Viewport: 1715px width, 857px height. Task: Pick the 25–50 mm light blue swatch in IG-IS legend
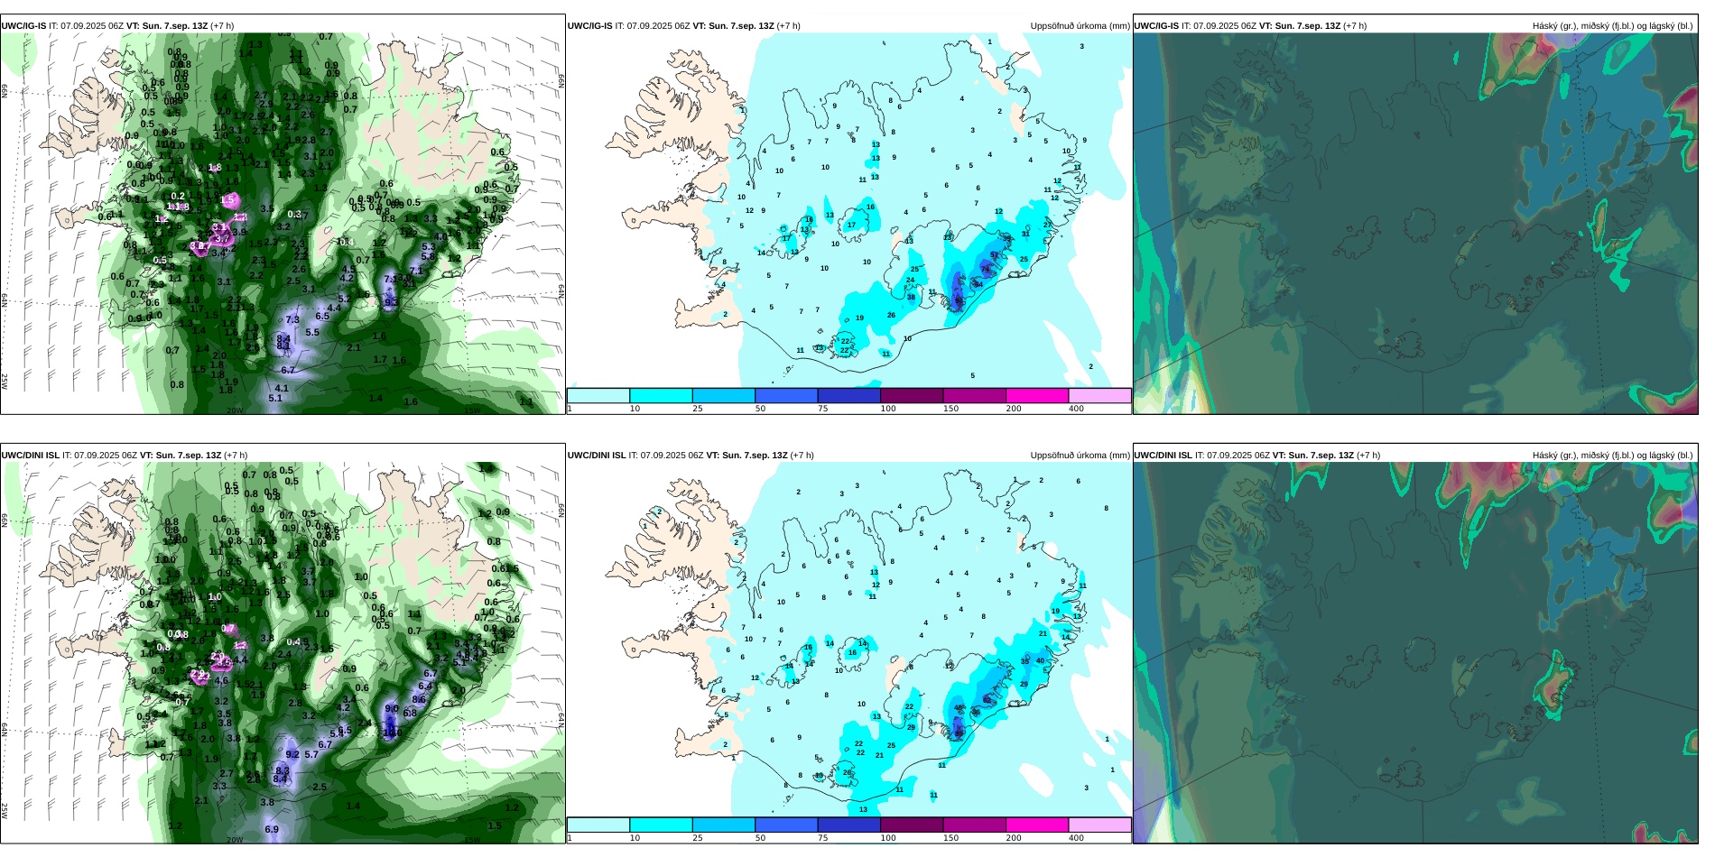click(724, 395)
